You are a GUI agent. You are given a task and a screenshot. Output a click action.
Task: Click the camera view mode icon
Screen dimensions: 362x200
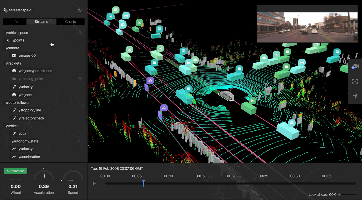click(x=355, y=67)
